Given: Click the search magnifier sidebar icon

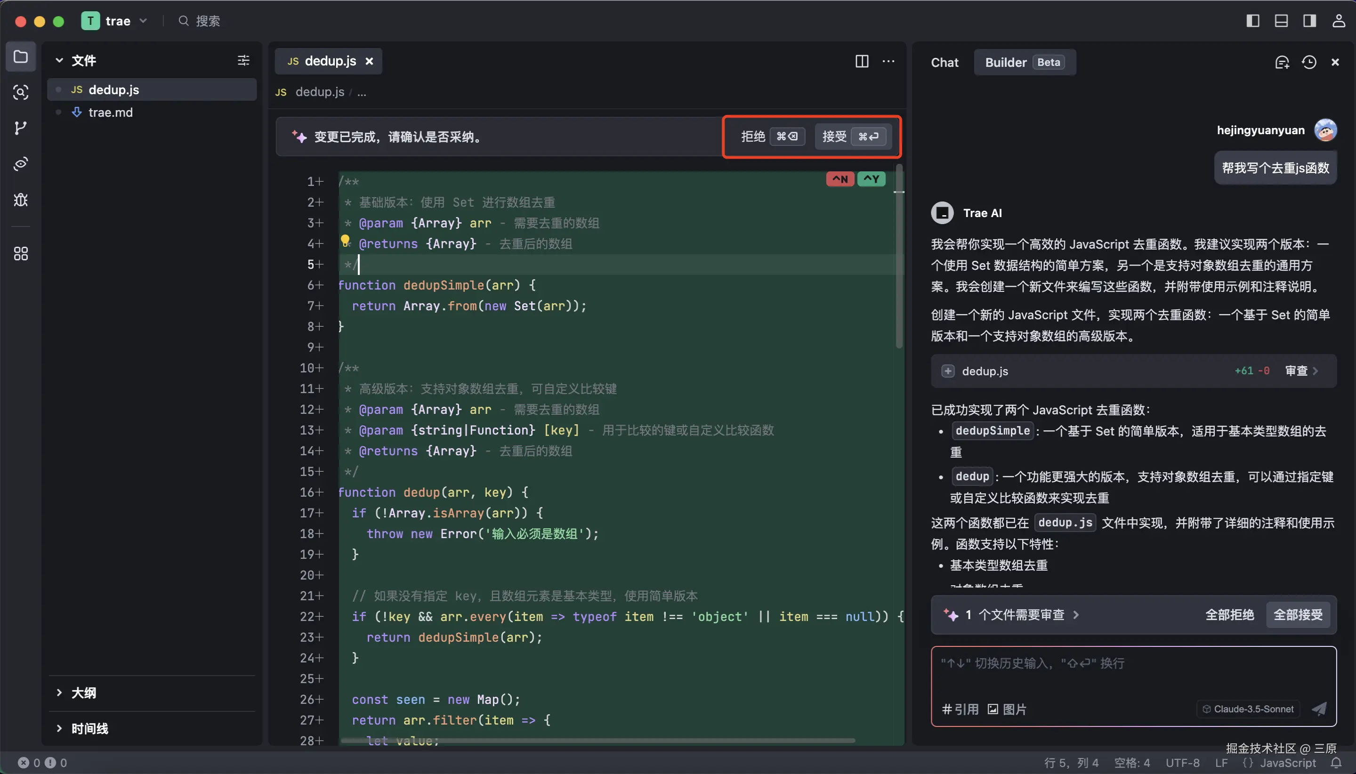Looking at the screenshot, I should 20,92.
